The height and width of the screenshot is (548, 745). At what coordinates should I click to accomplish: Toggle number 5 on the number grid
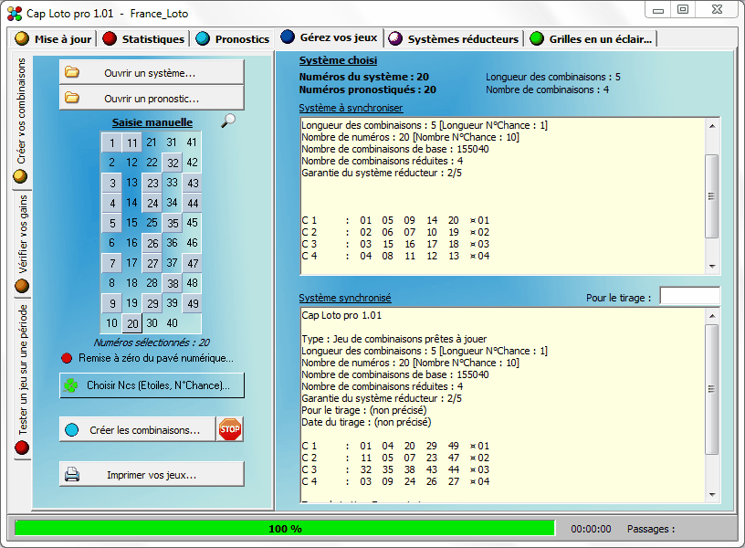pos(111,223)
